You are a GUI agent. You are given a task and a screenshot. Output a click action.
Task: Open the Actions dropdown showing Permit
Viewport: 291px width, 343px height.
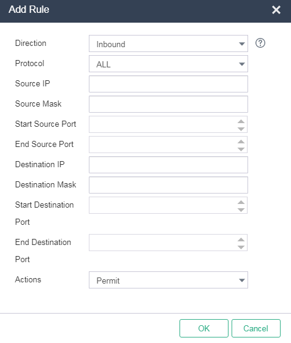point(168,280)
